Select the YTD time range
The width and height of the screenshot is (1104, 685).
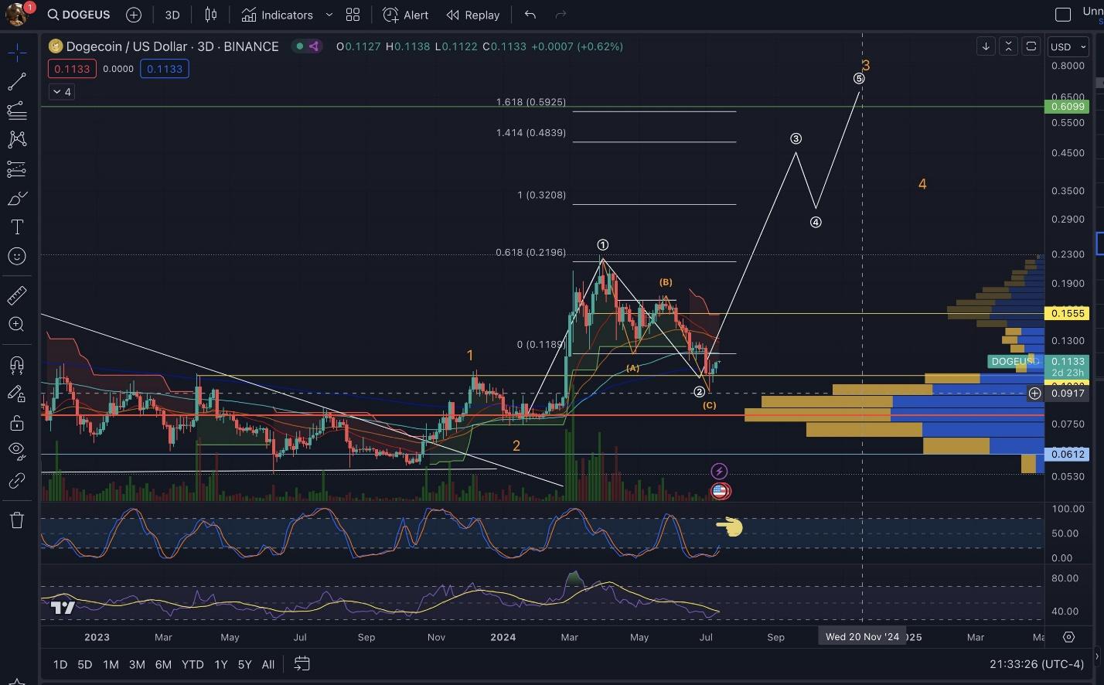click(x=193, y=664)
